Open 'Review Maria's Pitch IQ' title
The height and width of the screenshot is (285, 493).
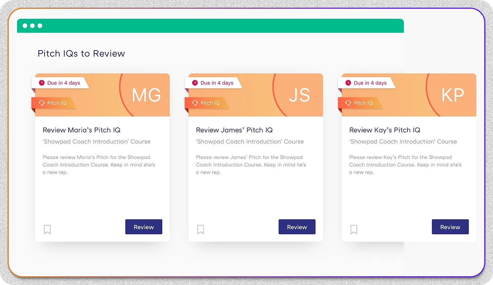[x=81, y=130]
